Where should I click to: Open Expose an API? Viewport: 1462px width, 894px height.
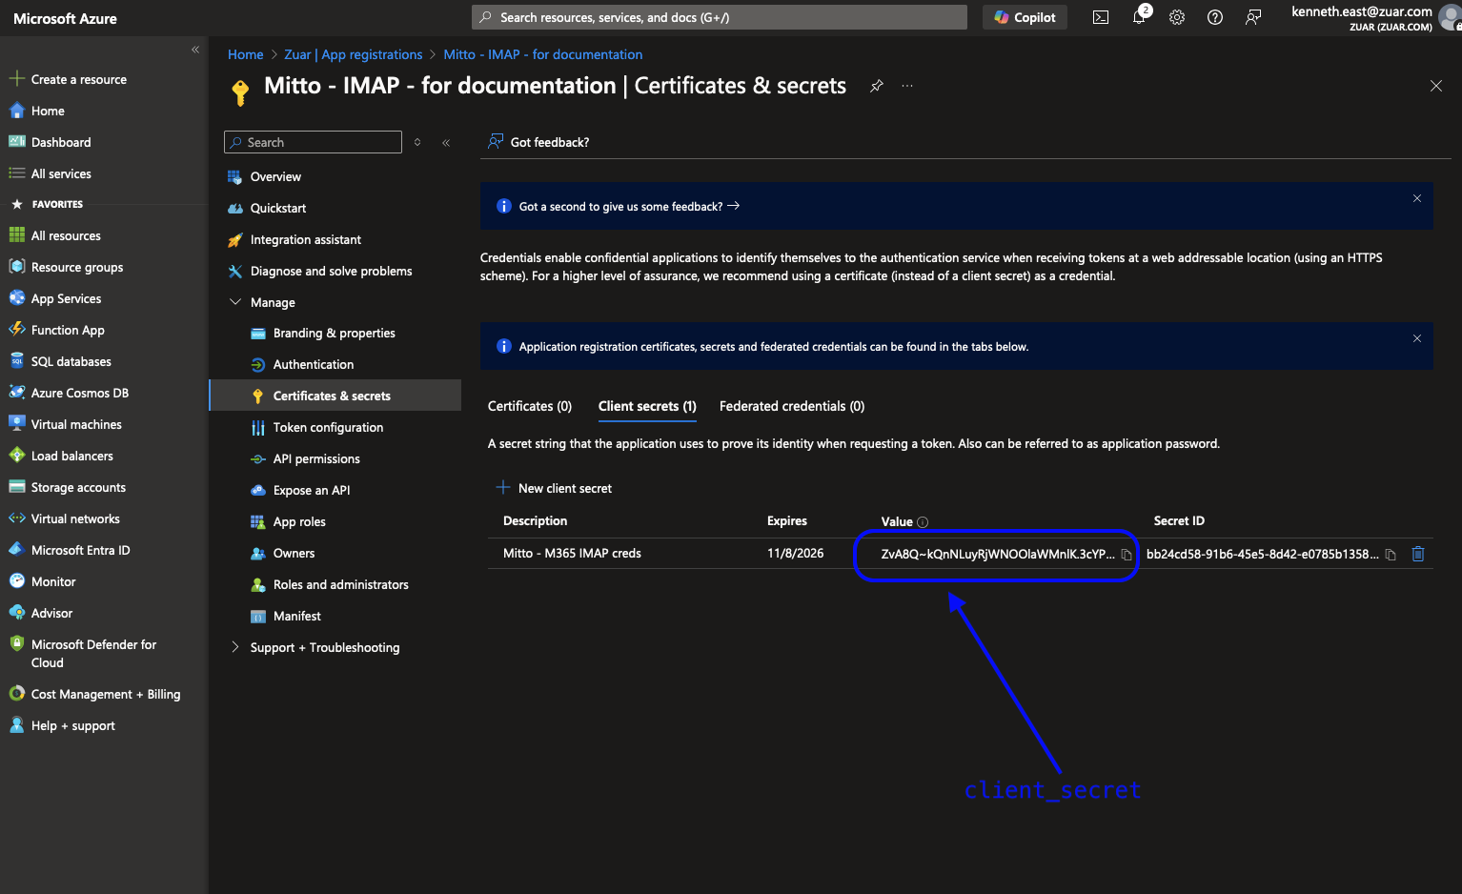click(x=312, y=490)
